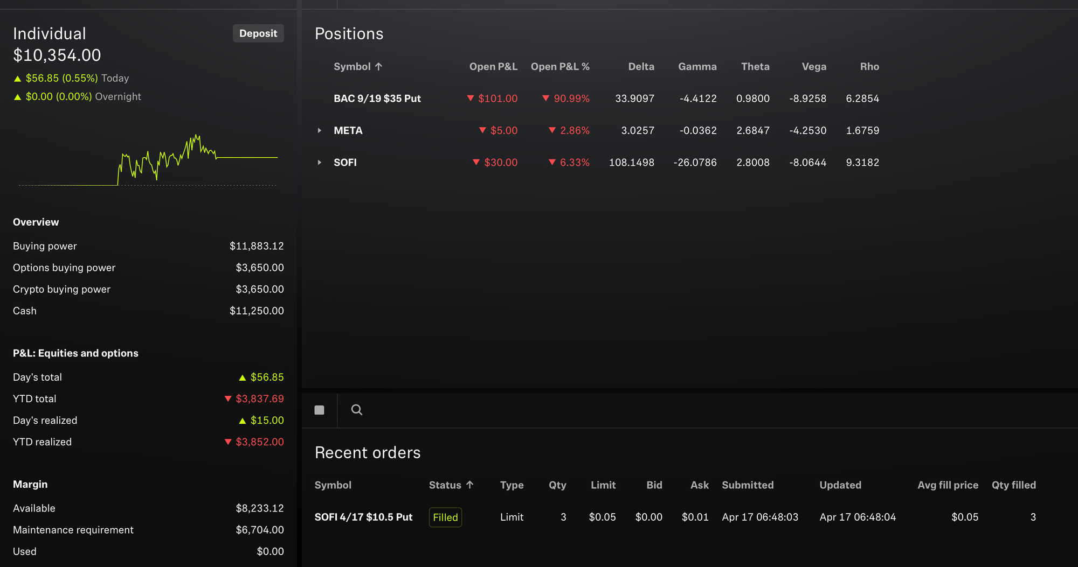Click Crypto buying power row

[148, 289]
